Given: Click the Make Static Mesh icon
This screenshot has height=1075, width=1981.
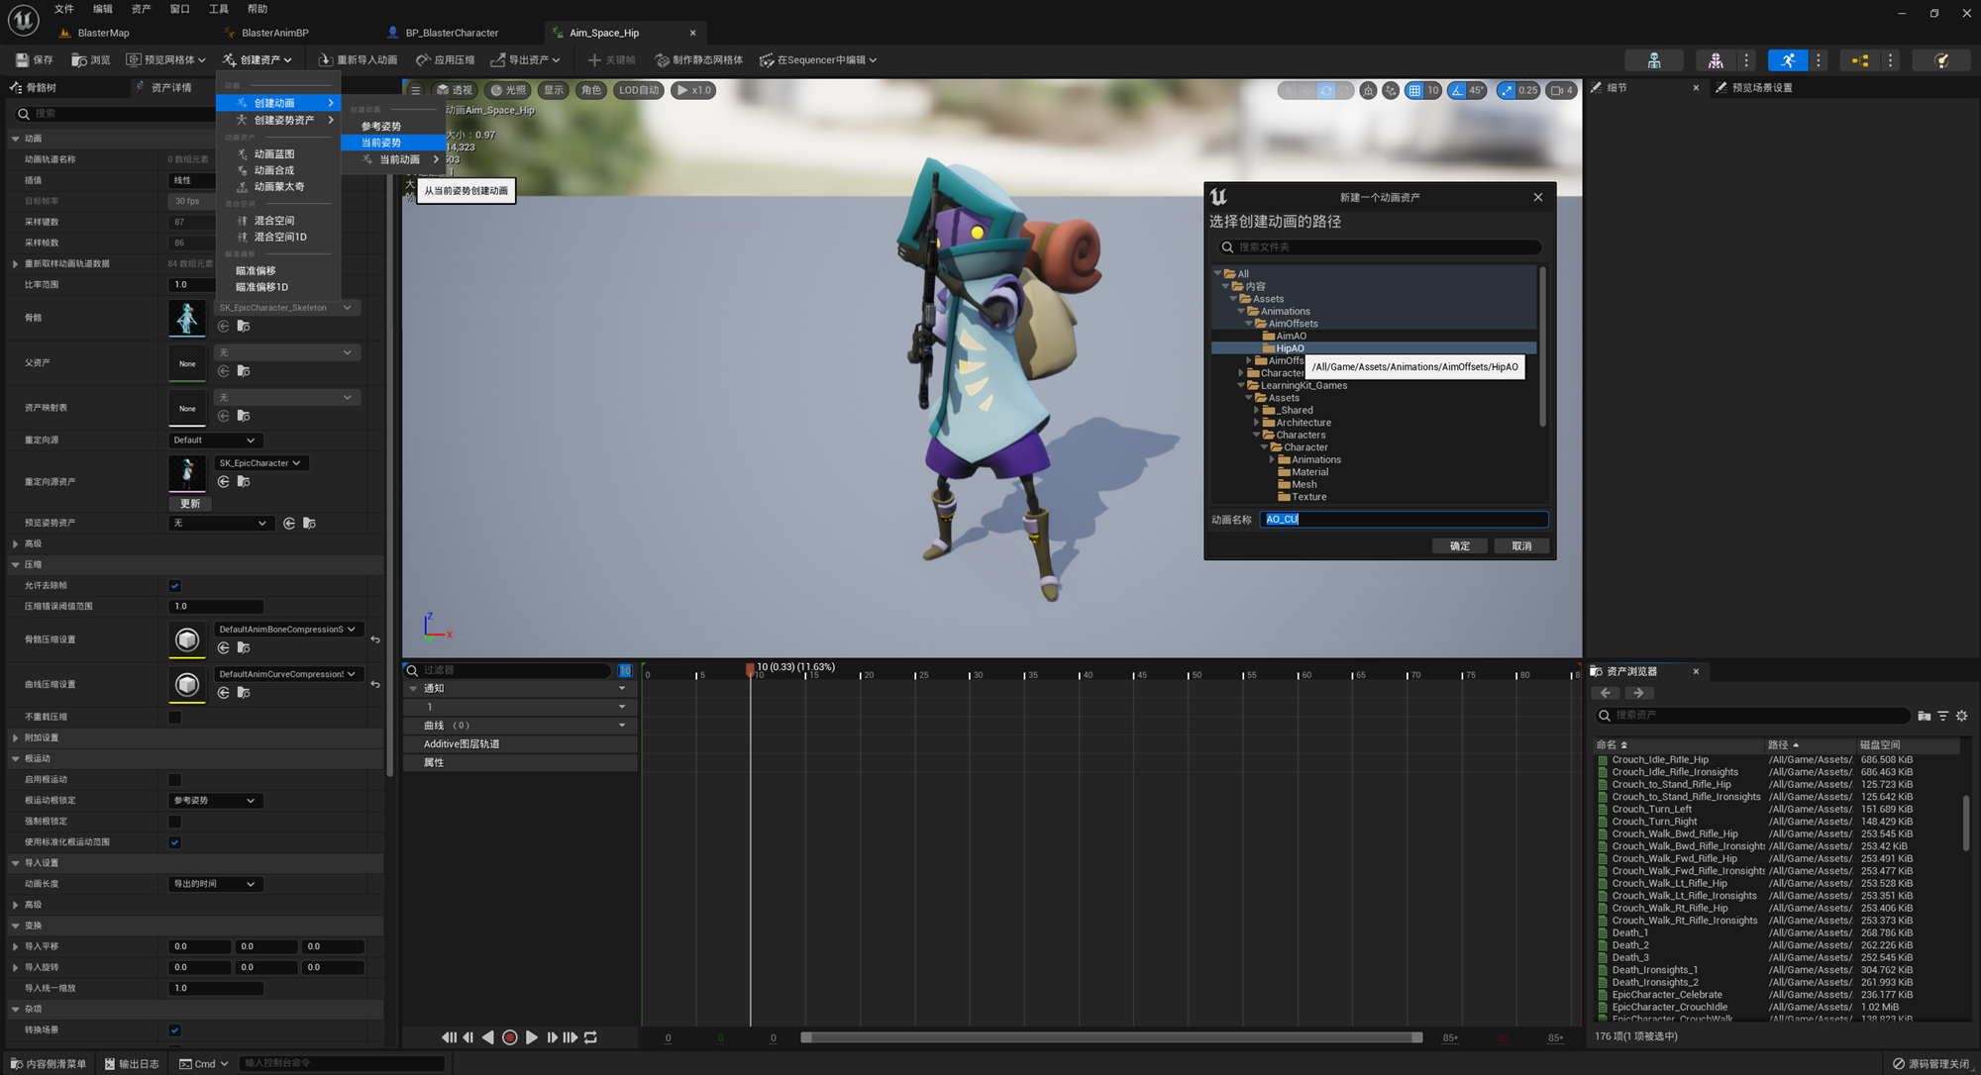Looking at the screenshot, I should click(662, 60).
